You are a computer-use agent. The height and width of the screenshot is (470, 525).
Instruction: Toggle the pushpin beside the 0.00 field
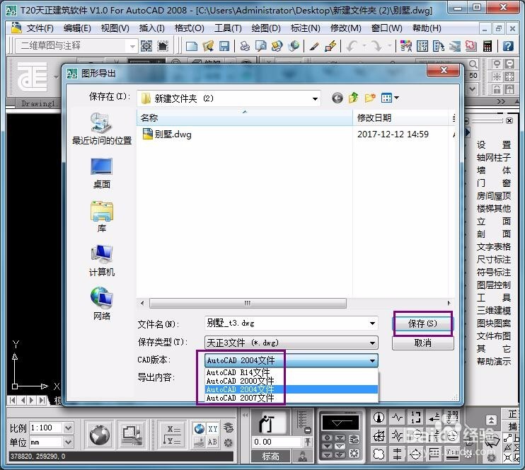tap(307, 442)
